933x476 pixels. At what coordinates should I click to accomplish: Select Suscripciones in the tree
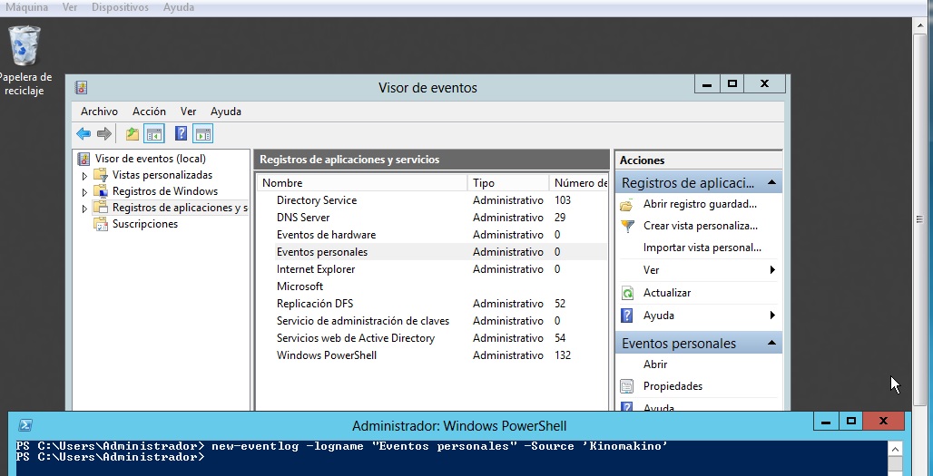pyautogui.click(x=144, y=224)
